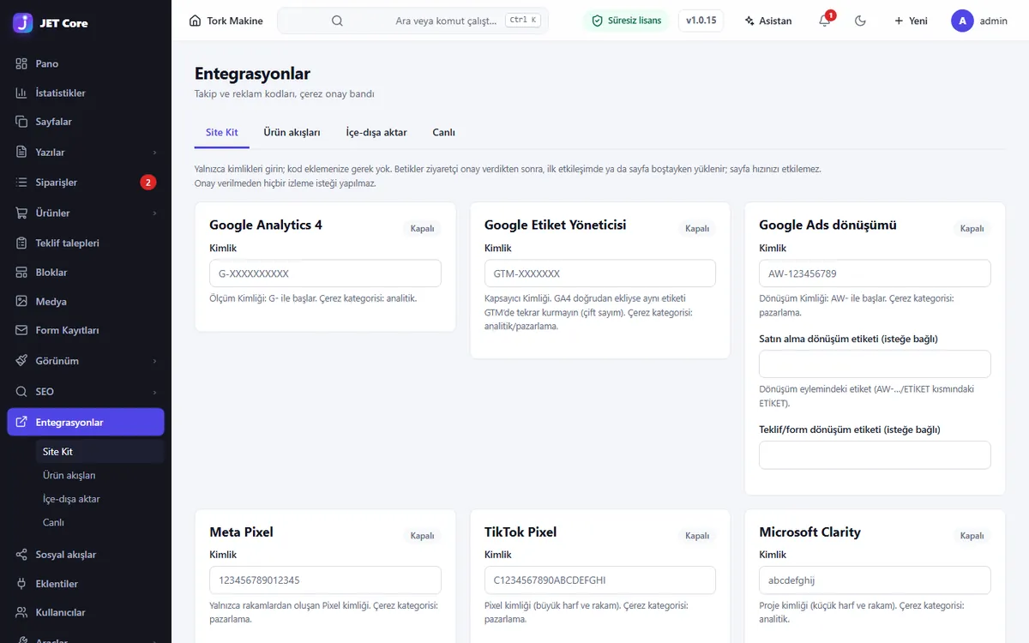Toggle Google Ads dönüşümü Kapalı switch

point(972,228)
